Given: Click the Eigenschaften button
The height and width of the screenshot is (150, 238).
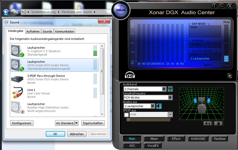Looking at the screenshot, I should point(93,123).
